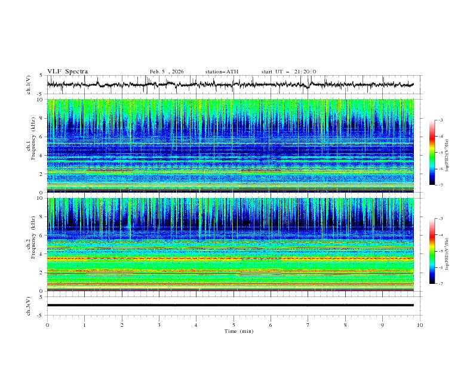Click the "4" tick on the time axis

(196, 325)
